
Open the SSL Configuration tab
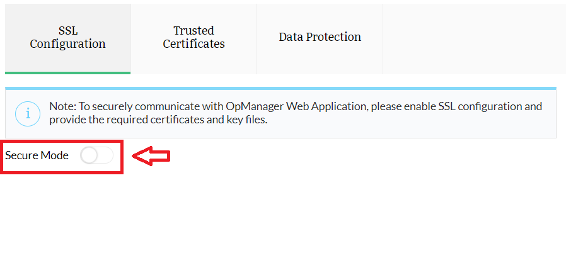point(67,37)
